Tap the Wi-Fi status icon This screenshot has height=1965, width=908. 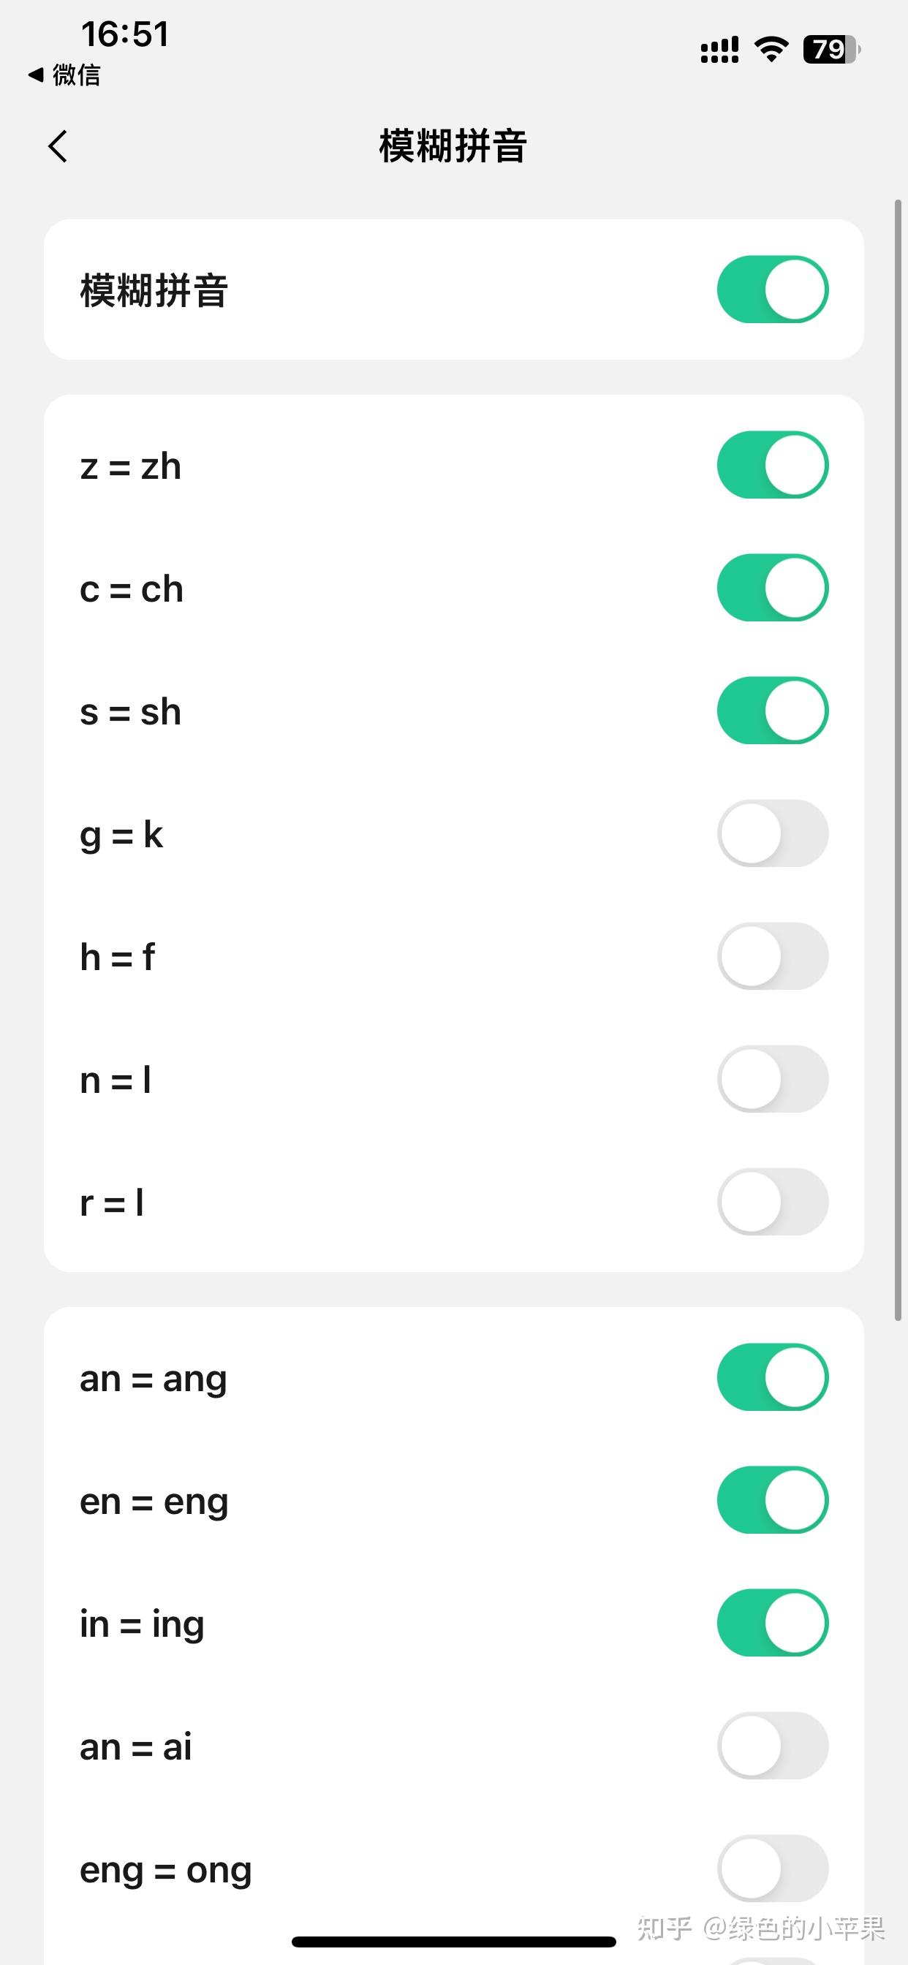coord(771,50)
